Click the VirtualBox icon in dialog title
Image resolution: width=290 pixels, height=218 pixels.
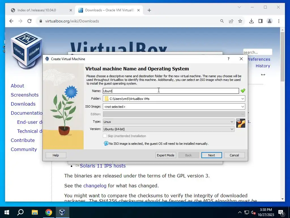47,59
